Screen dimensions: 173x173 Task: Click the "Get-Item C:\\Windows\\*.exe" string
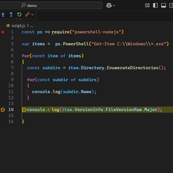click(129, 44)
